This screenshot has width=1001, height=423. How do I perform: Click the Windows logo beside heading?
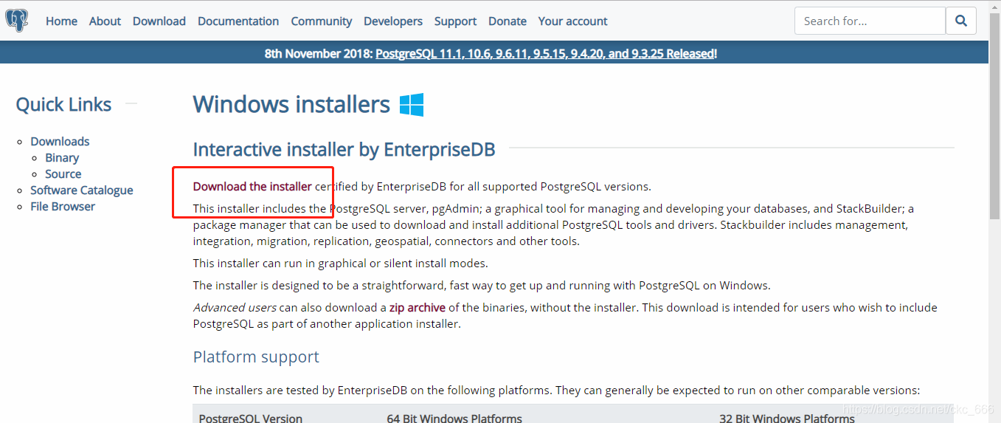[412, 105]
